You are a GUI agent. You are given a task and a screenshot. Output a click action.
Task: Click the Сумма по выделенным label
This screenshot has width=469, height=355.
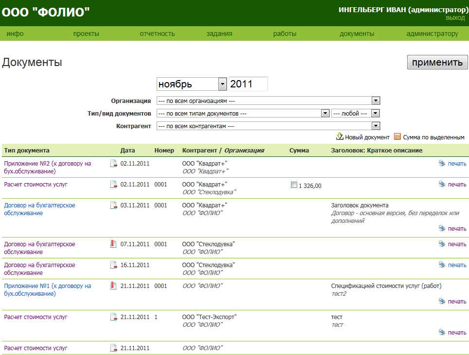433,137
